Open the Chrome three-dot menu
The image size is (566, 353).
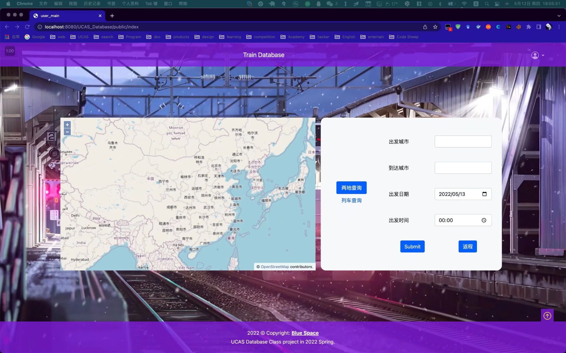pos(559,27)
